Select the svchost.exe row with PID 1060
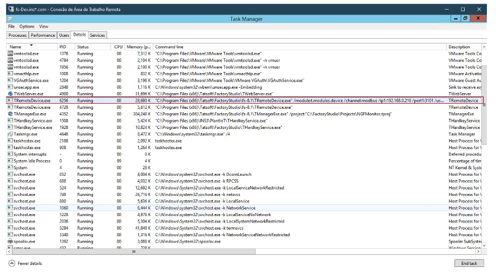Screen dimensions: 496x275 click(x=243, y=208)
